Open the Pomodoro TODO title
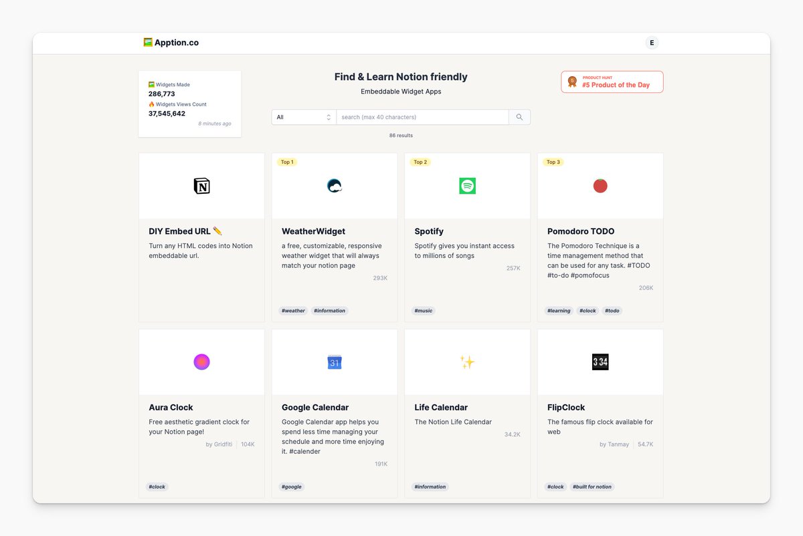This screenshot has width=803, height=536. [x=581, y=231]
